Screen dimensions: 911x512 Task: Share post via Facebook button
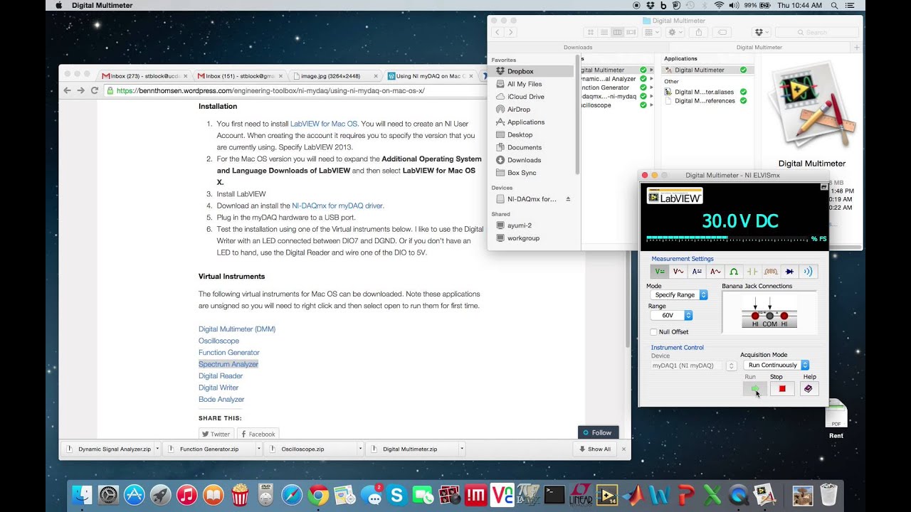pos(258,434)
